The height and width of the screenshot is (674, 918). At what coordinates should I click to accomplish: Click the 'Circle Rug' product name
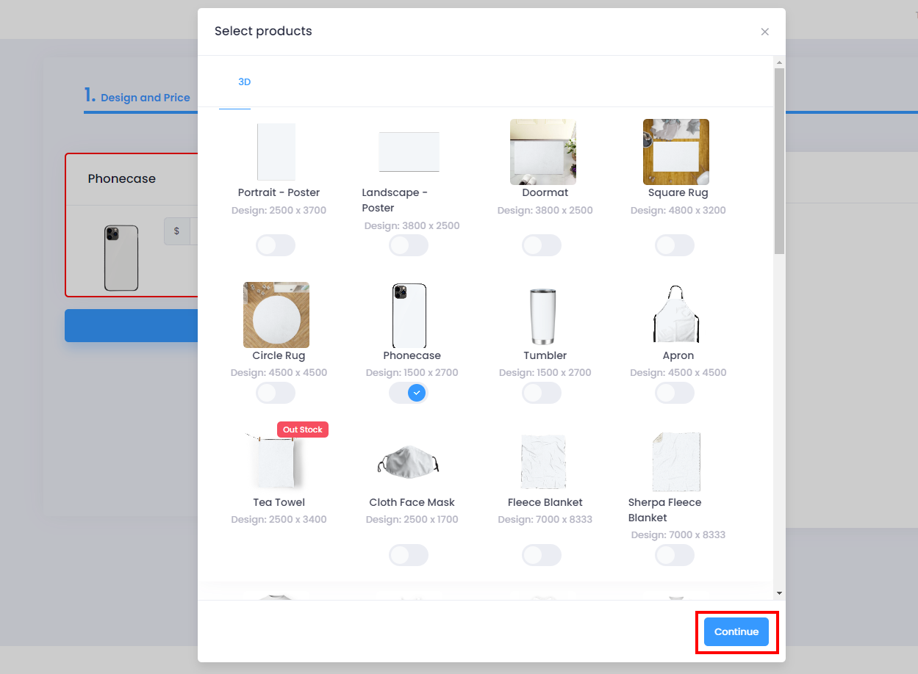pos(279,355)
